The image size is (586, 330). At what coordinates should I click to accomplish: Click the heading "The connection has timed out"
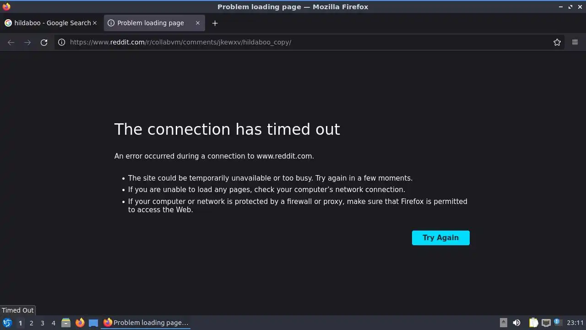coord(227,129)
